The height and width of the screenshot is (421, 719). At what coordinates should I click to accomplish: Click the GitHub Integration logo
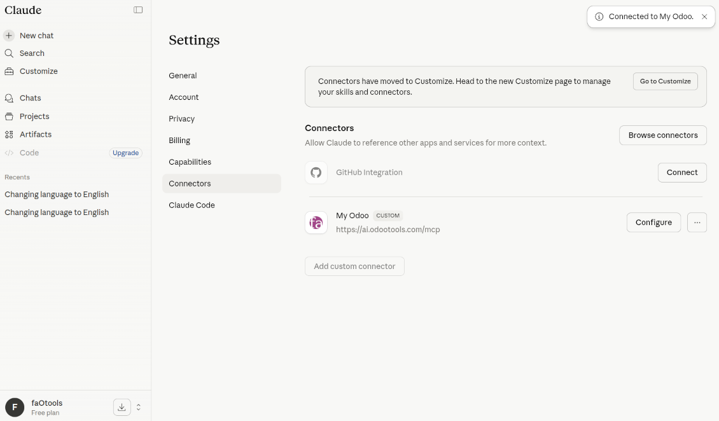coord(316,172)
